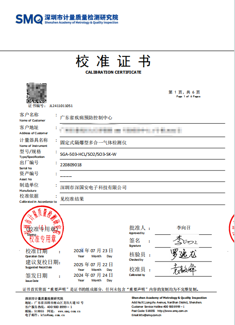Click the highlighted year 2024 in operation date
235x325 pixels.
click(78, 251)
